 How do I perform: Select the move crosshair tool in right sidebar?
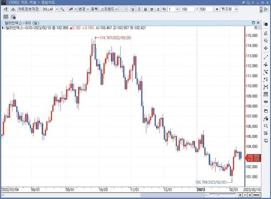[266, 48]
